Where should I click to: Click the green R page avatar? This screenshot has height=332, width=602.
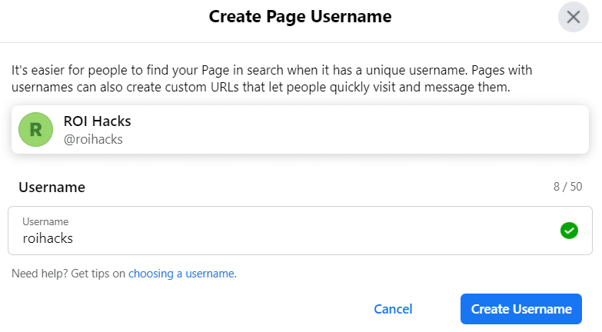click(x=35, y=129)
